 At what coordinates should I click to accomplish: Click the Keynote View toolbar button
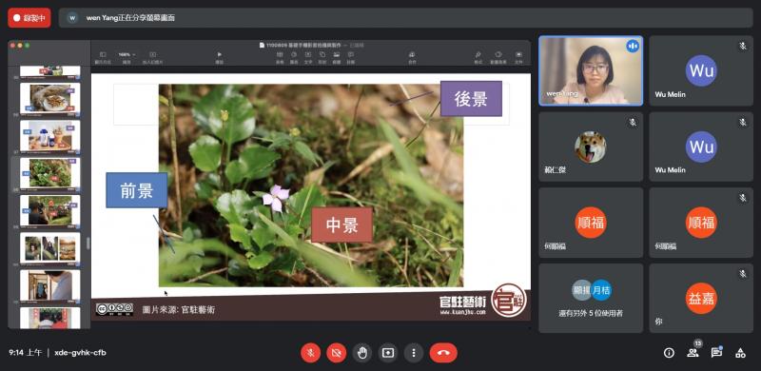[x=103, y=57]
